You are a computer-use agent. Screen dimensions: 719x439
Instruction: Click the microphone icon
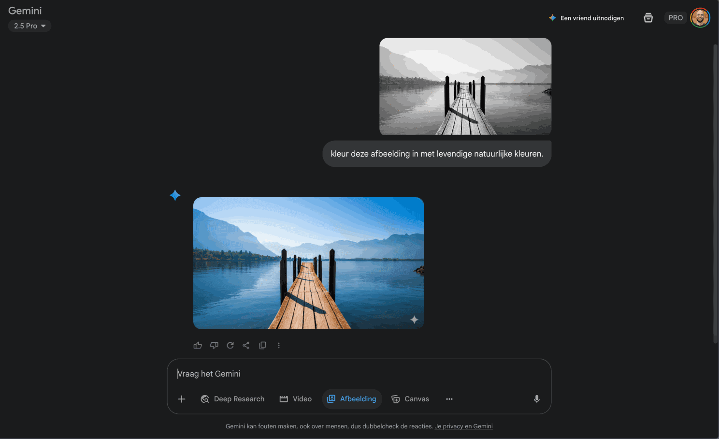(x=536, y=399)
